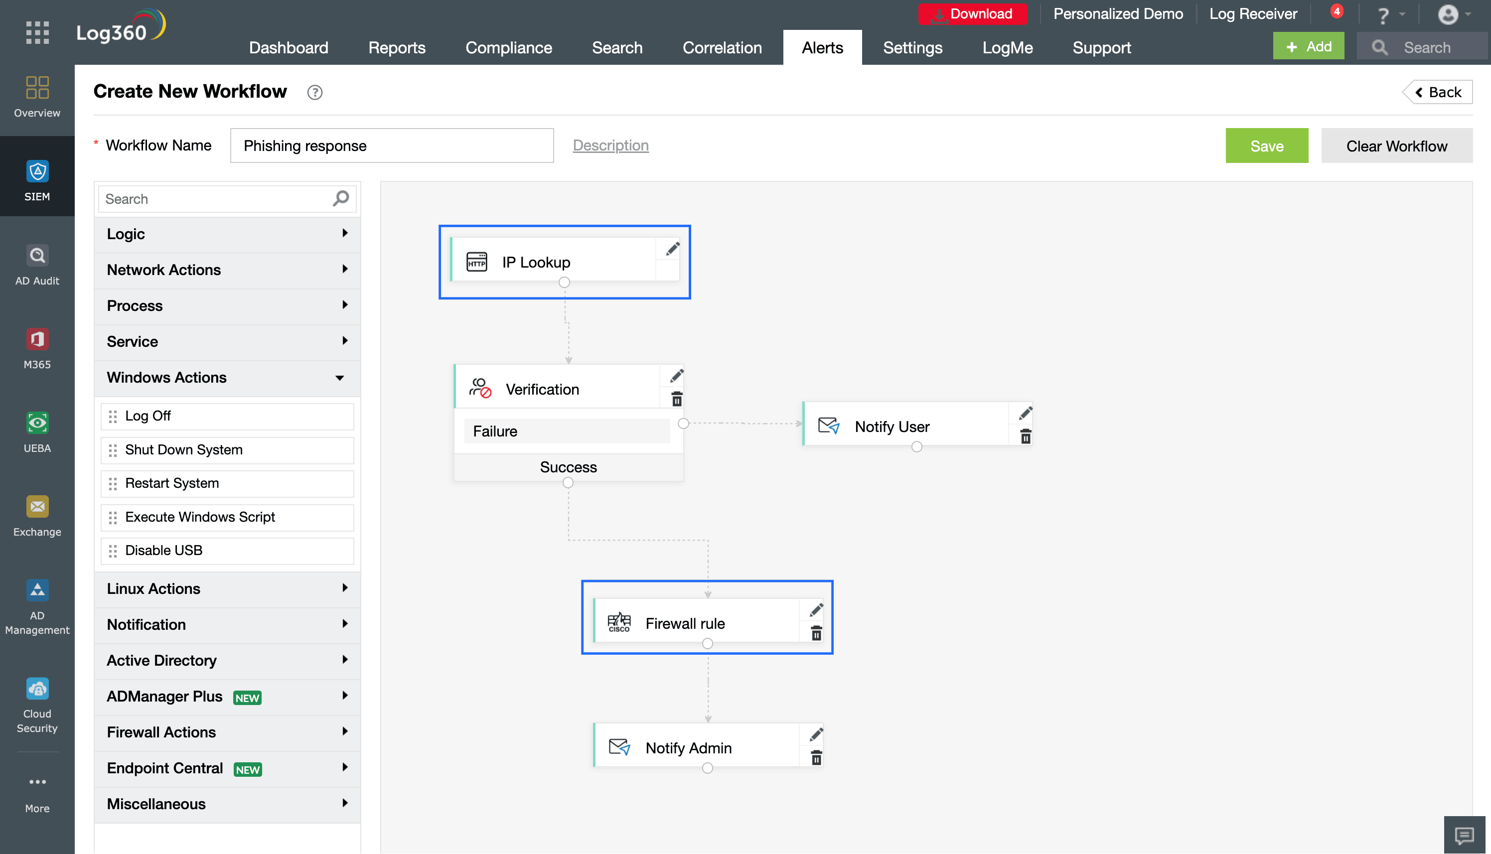This screenshot has width=1491, height=854.
Task: Click the search magnifier in the action search box
Action: coord(339,199)
